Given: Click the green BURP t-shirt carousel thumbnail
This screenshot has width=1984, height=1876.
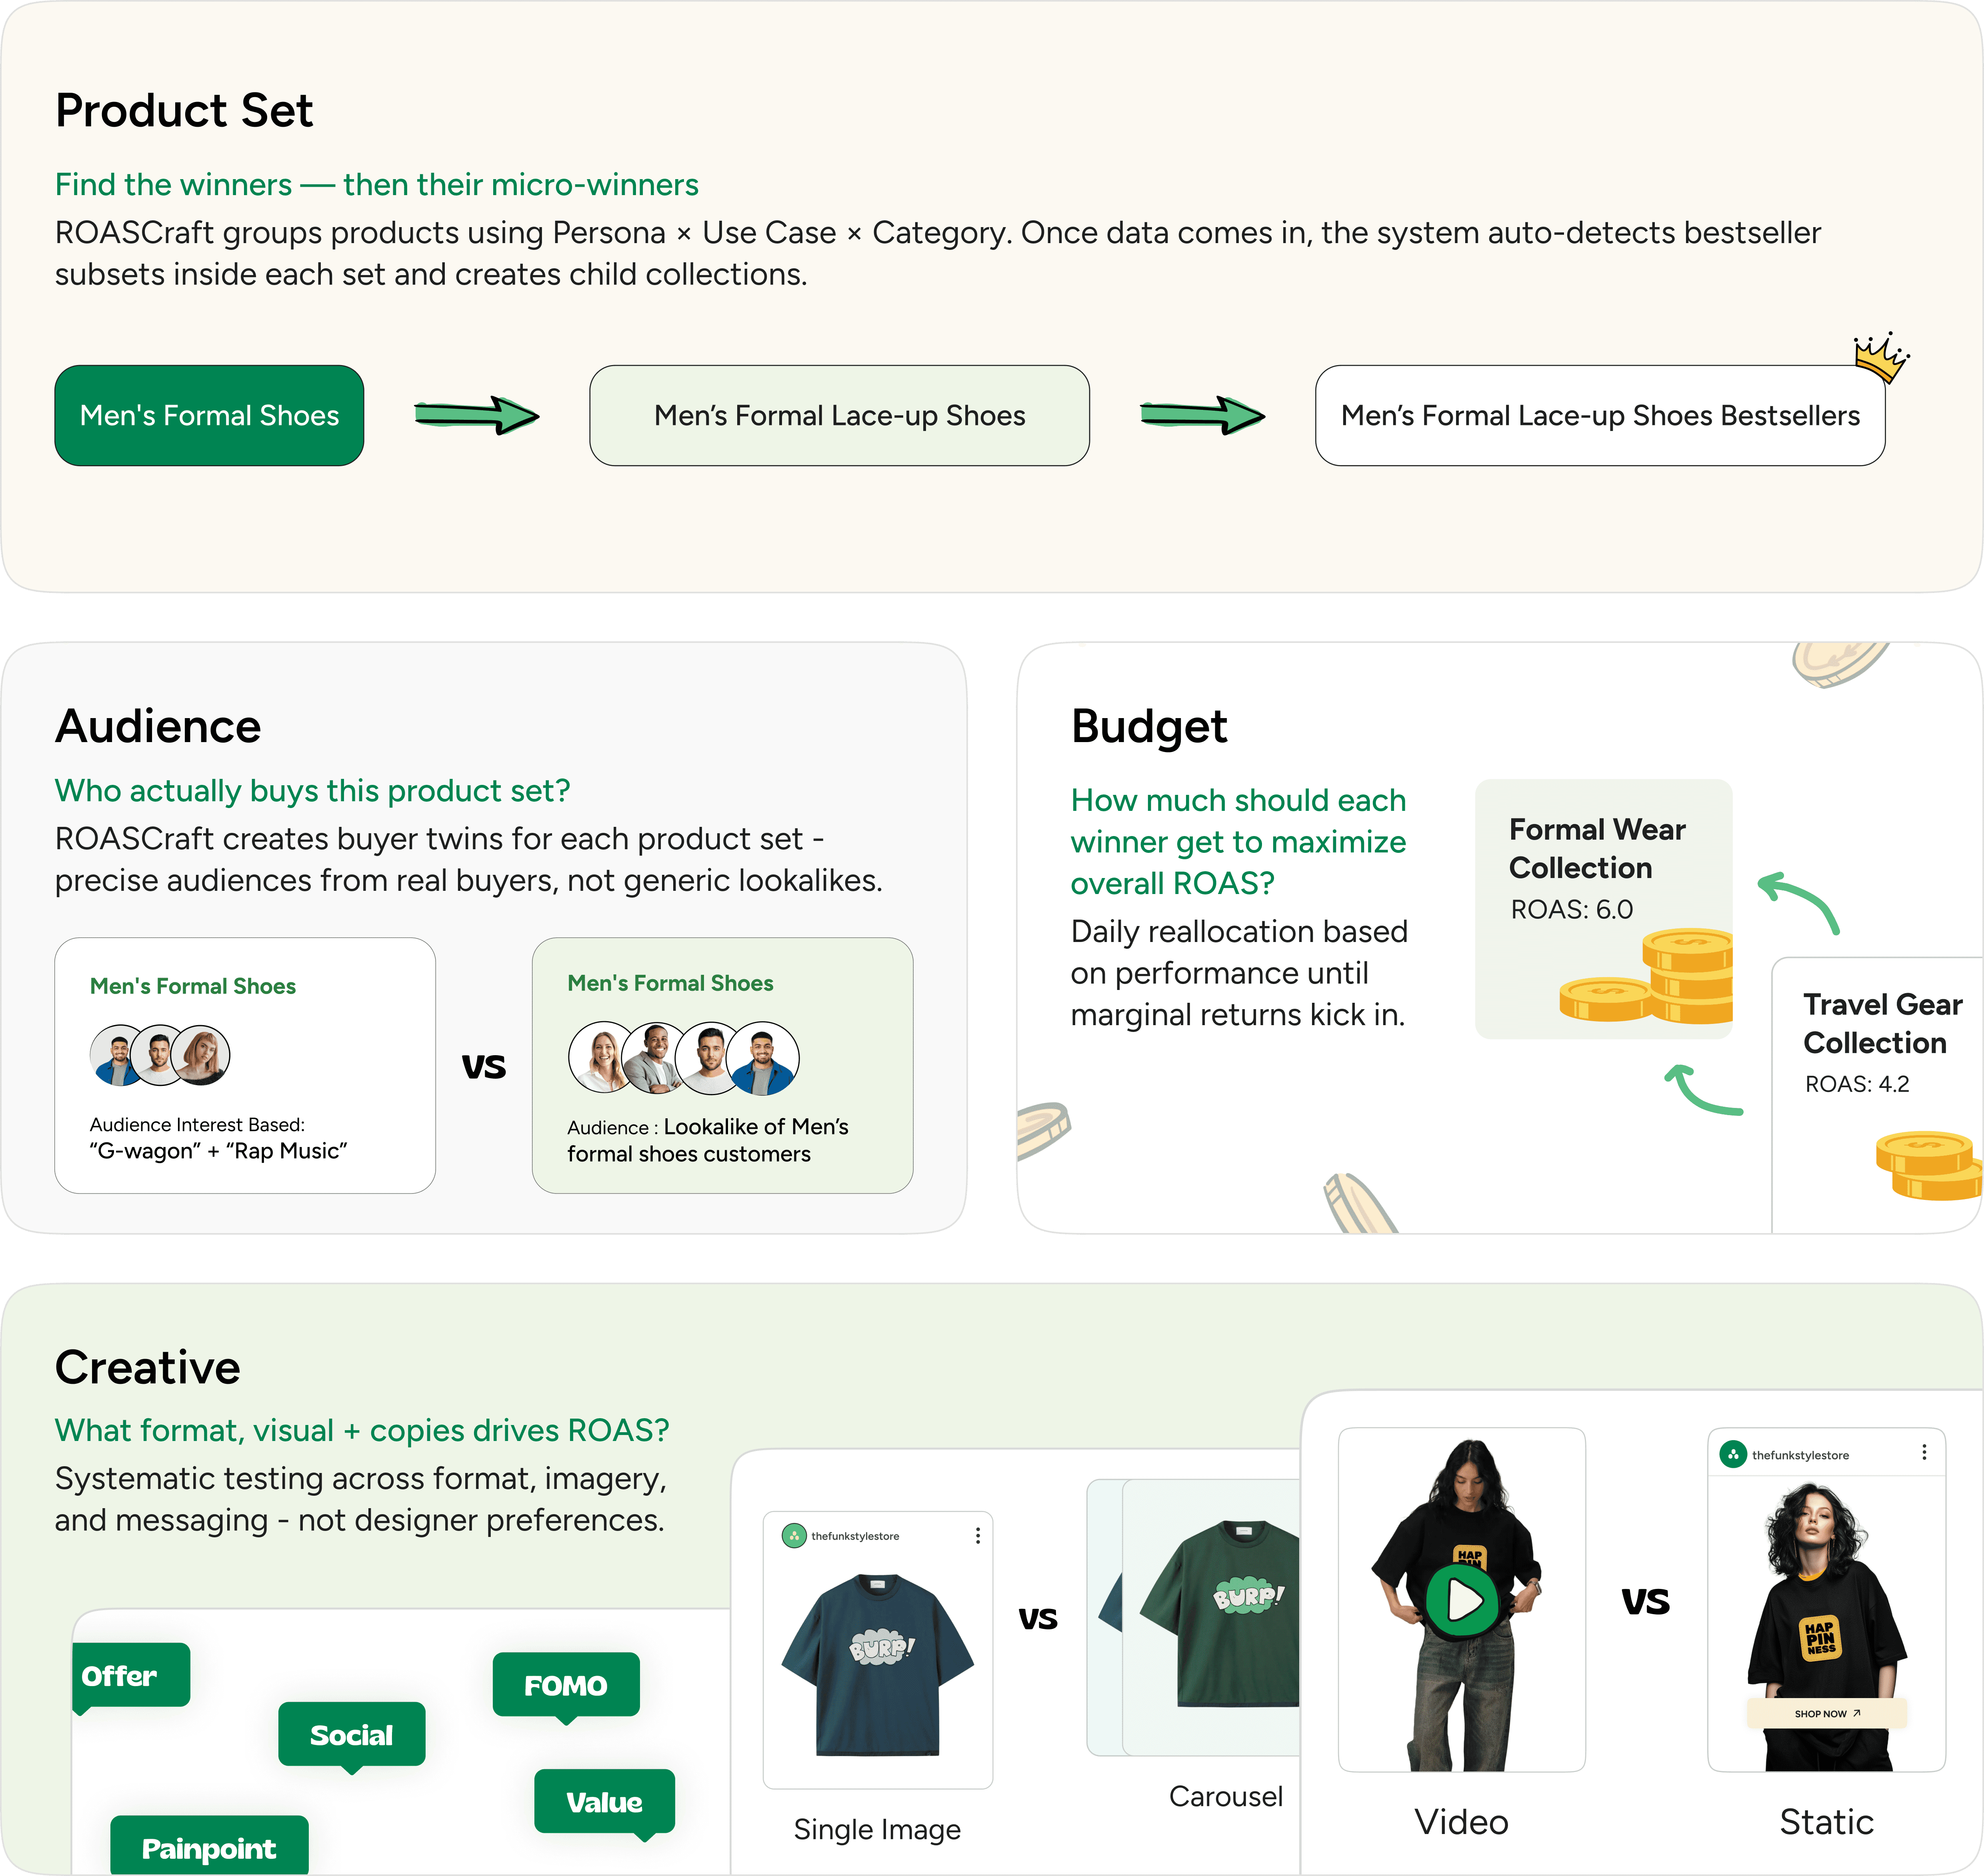Looking at the screenshot, I should (1211, 1616).
